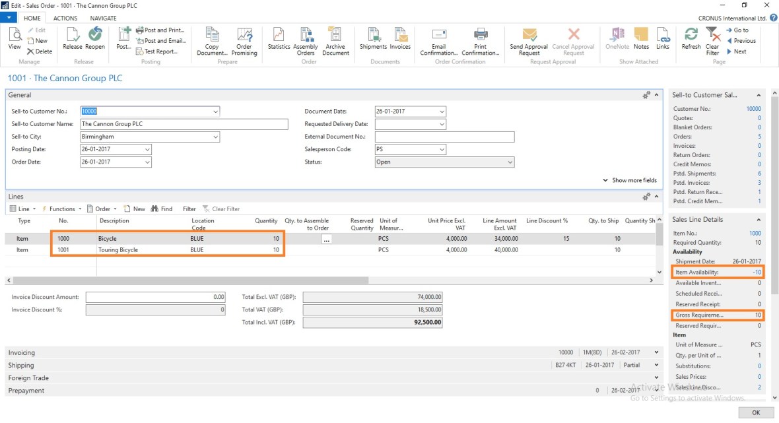
Task: Expand the Foreign Trade section
Action: tap(27, 378)
